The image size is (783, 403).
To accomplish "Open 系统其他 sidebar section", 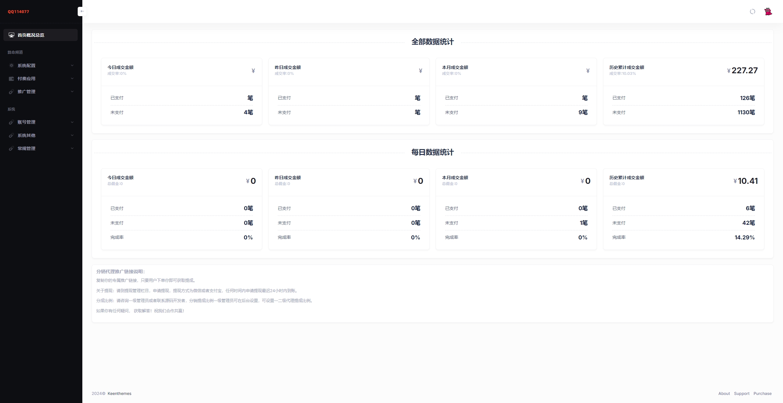I will (41, 135).
